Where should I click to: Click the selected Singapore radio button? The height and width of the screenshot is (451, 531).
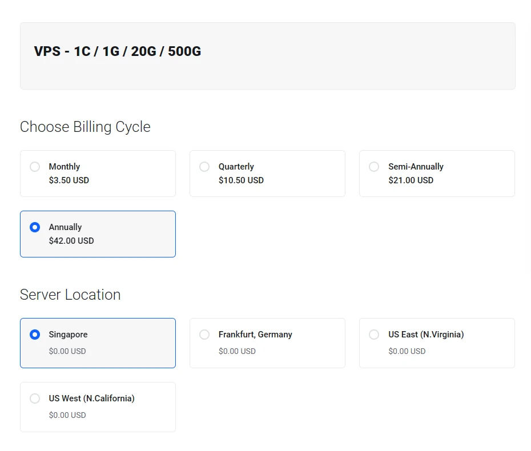[35, 335]
